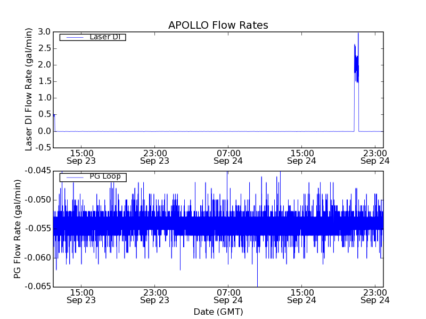Viewport: 426px width, 319px height.
Task: Click the Laser DI Flow Rate axis label
Action: pyautogui.click(x=29, y=89)
